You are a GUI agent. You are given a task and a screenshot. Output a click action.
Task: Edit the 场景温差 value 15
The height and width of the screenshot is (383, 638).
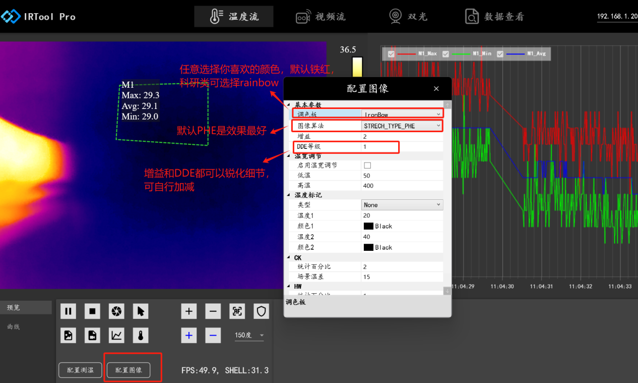[x=402, y=277]
